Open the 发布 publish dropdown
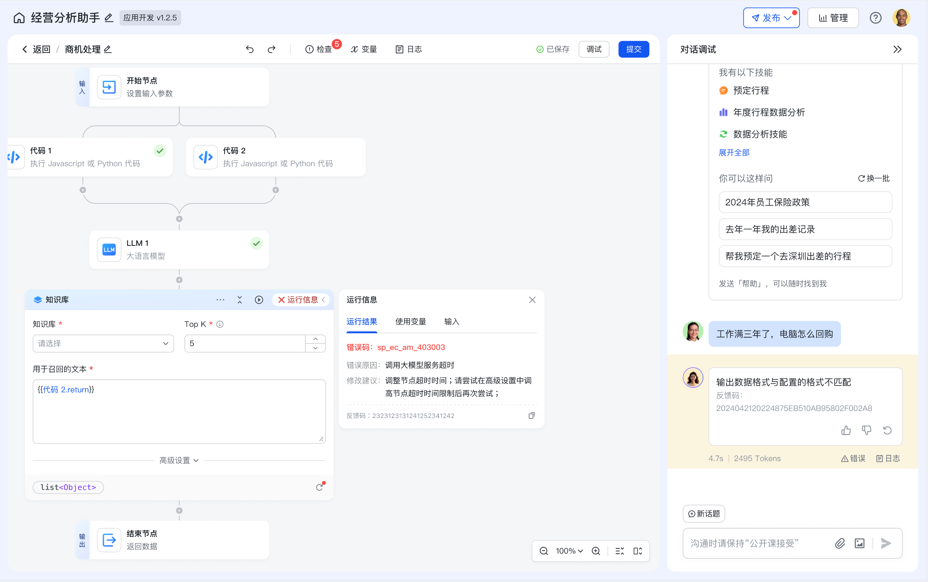This screenshot has width=928, height=582. pos(771,18)
